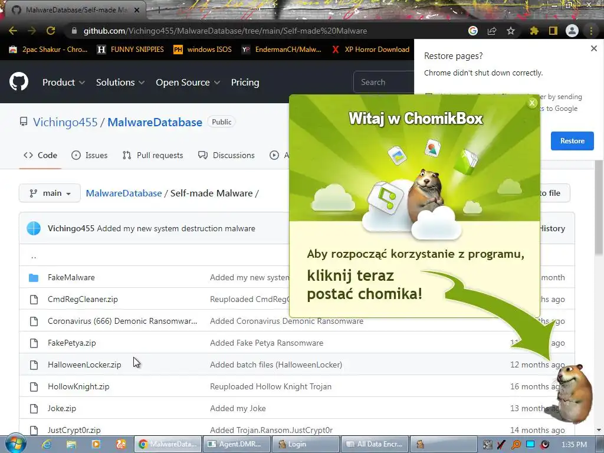Click the 'Added Fake Petya Ransomware' commit message
Viewport: 604px width, 453px height.
[x=267, y=343]
